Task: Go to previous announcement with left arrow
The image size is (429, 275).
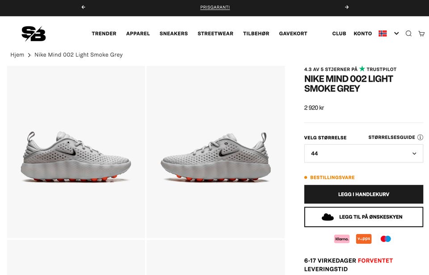Action: click(x=83, y=7)
